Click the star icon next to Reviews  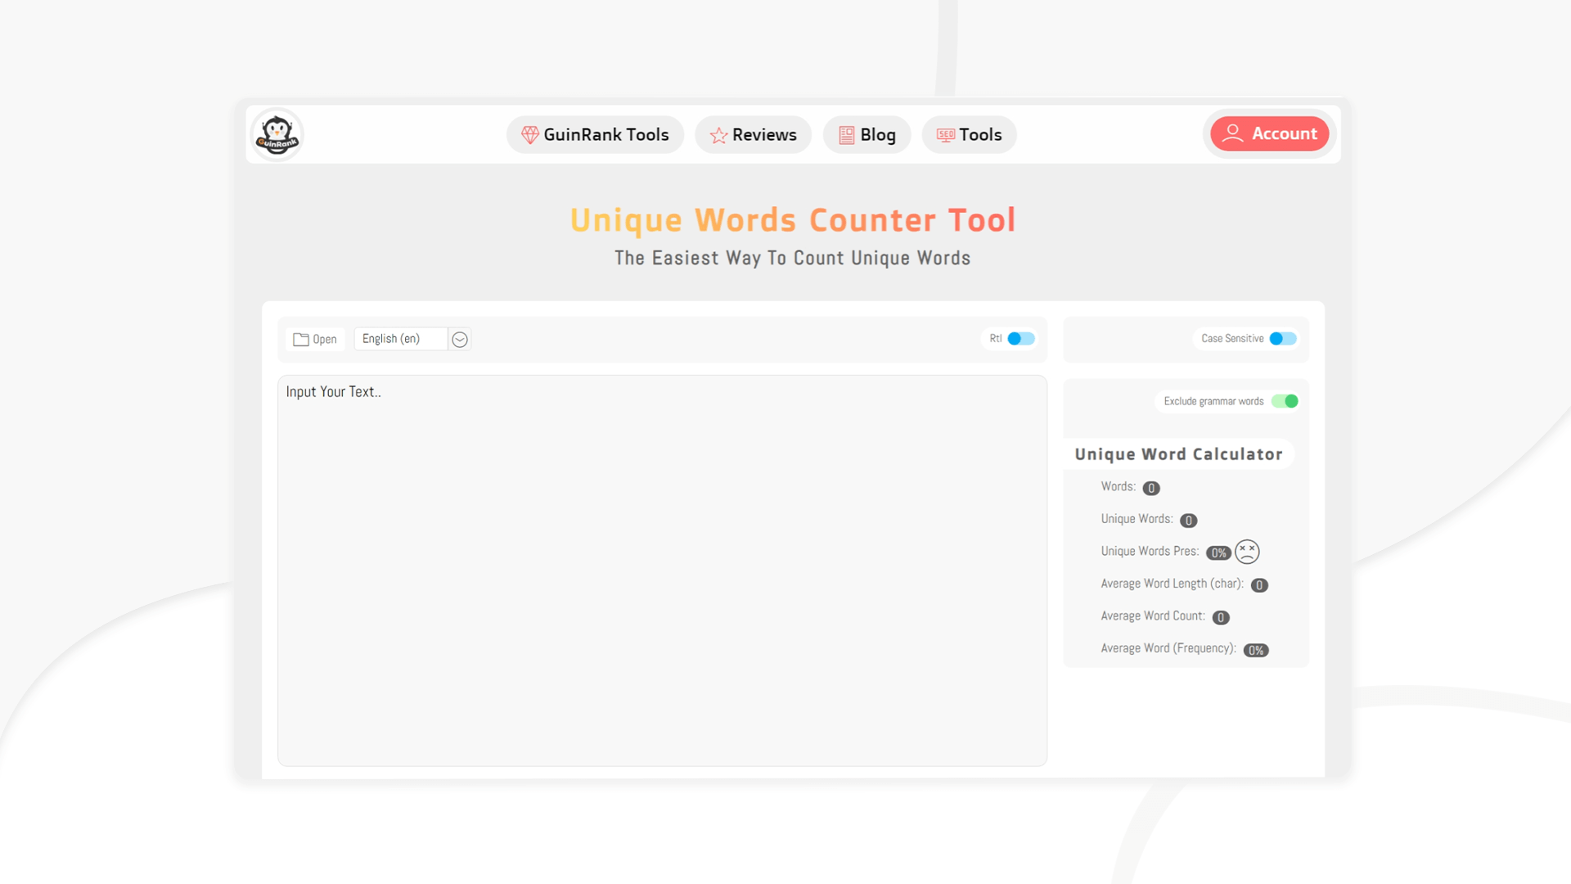718,134
